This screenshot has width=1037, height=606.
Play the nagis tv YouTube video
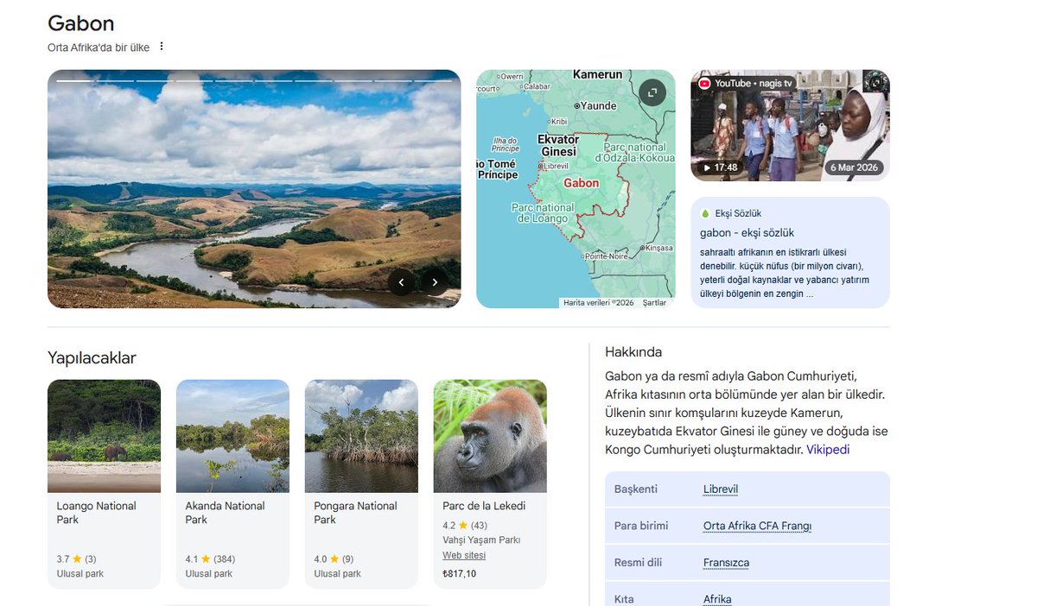[790, 125]
